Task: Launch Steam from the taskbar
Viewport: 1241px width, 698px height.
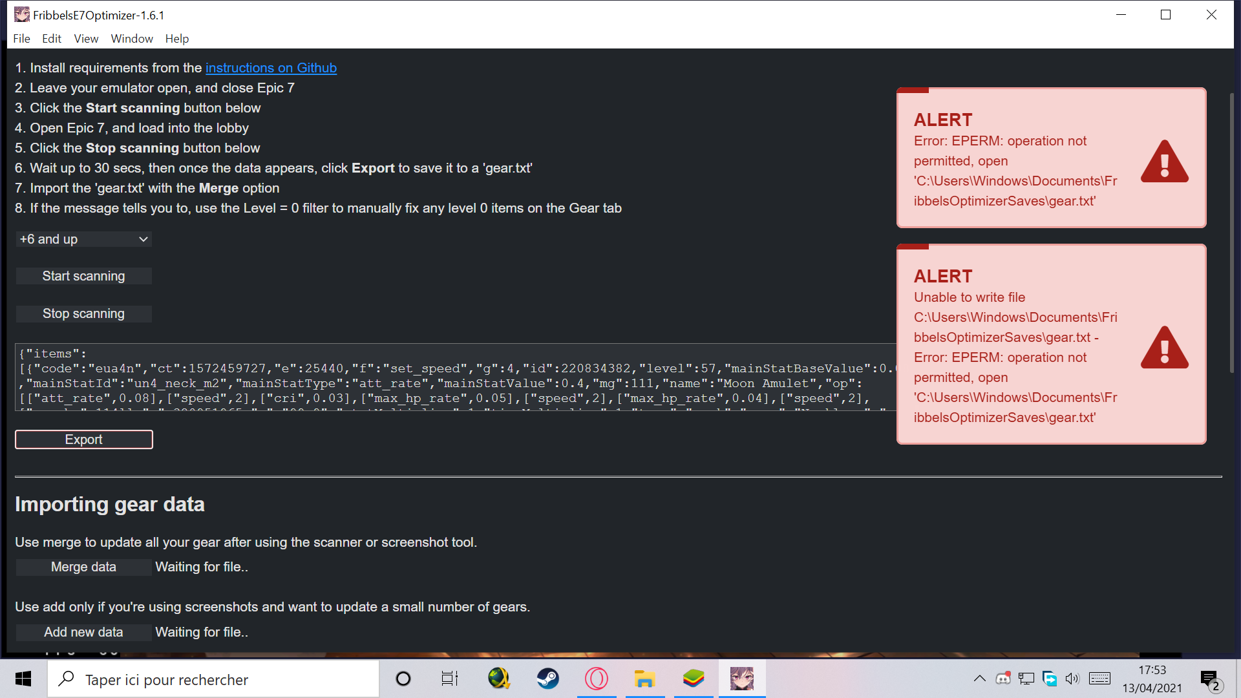Action: 548,679
